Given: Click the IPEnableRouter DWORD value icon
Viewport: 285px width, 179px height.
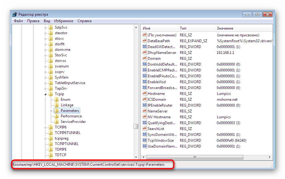Looking at the screenshot, I should click(x=144, y=105).
